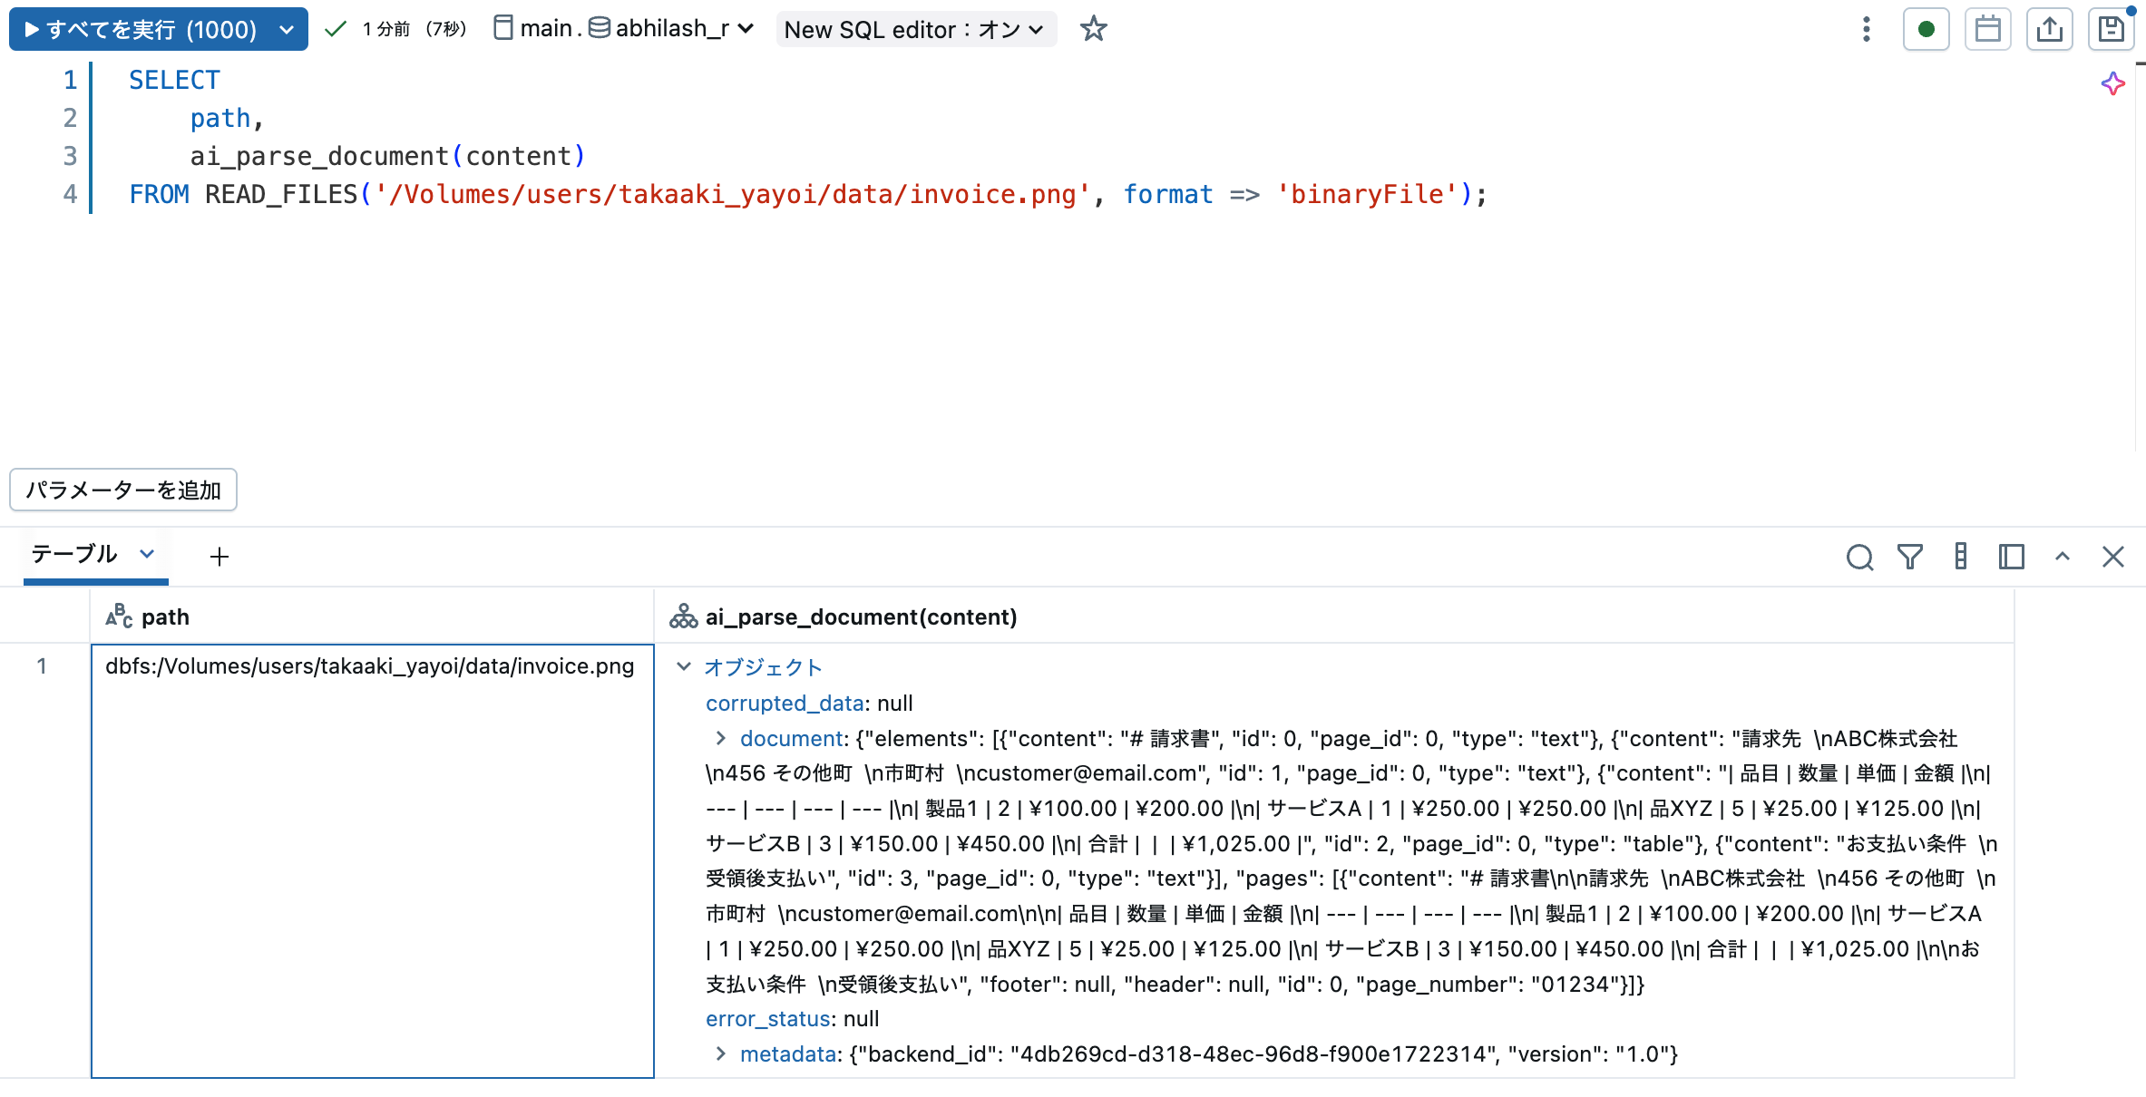Expand the document field in results
Image resolution: width=2146 pixels, height=1097 pixels.
coord(719,738)
